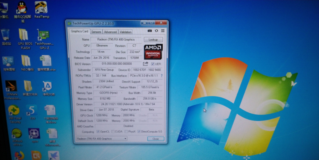Image resolution: width=319 pixels, height=160 pixels.
Task: Click the Technology value 14 nm
Action: coord(101,52)
